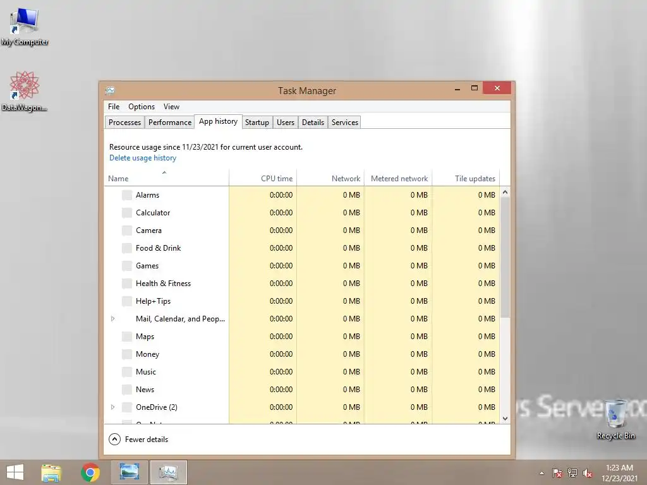
Task: Select the Alarms row name
Action: 147,195
